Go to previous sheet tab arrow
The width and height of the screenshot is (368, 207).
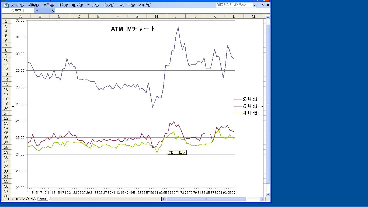[x=8, y=199]
